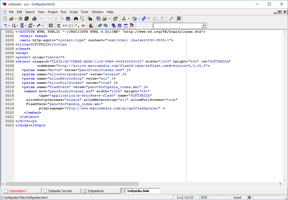Click macro record indicator in status bar
The height and width of the screenshot is (200, 288).
pyautogui.click(x=249, y=198)
